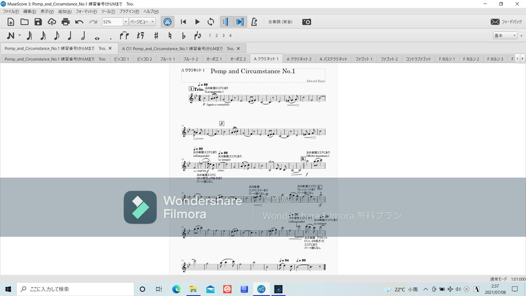
Task: Open a score file with the folder icon
Action: coord(25,22)
